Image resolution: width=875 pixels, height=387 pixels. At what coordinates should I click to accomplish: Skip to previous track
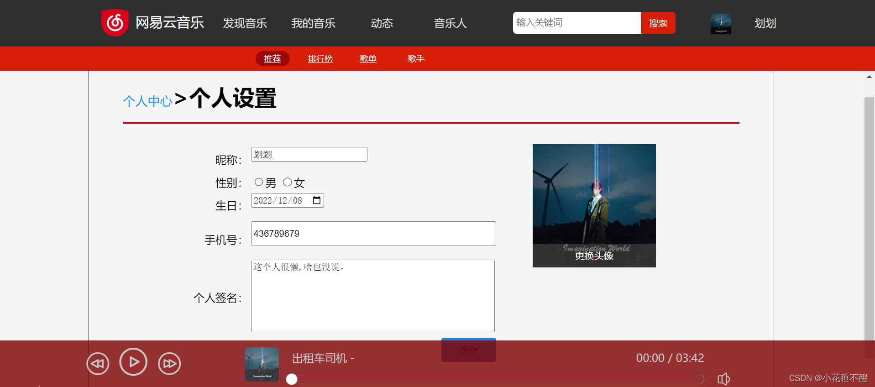(98, 364)
